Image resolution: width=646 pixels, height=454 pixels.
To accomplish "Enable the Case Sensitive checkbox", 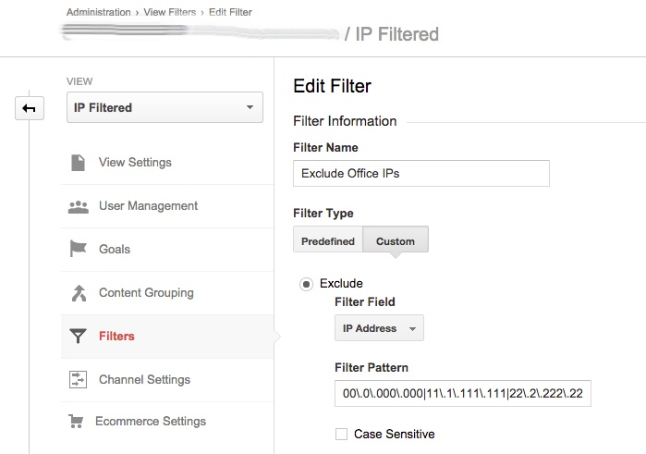I will pyautogui.click(x=342, y=434).
